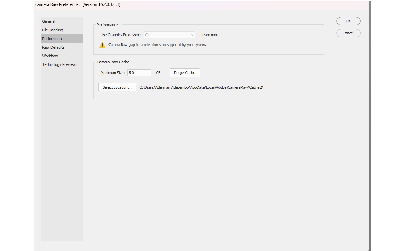This screenshot has height=251, width=398.
Task: Click the Purge Cache button
Action: (x=184, y=72)
